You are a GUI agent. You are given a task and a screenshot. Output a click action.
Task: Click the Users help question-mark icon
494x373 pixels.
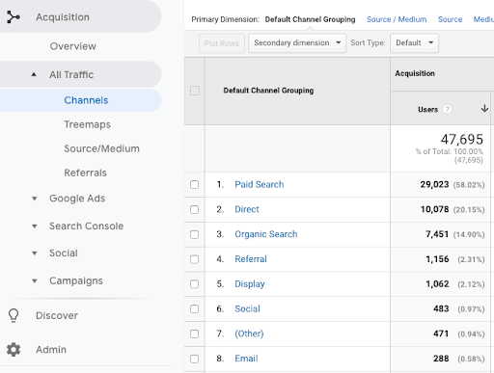coord(447,110)
